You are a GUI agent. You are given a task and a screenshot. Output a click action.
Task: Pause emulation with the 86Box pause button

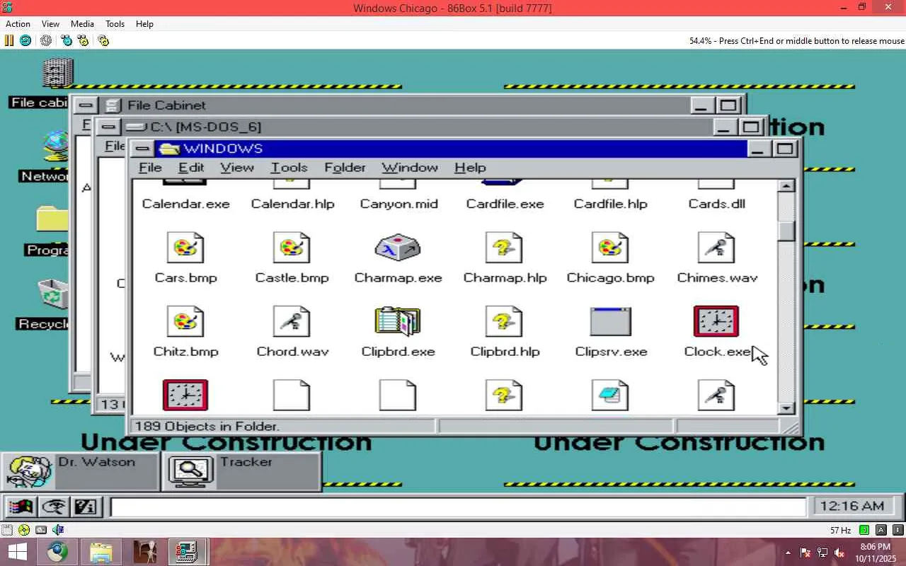click(9, 40)
